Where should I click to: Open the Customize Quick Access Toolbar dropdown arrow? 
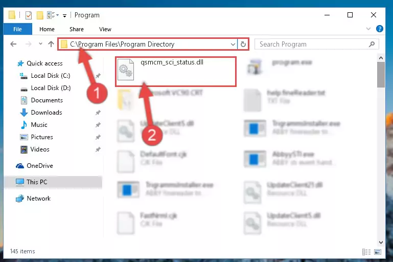pyautogui.click(x=65, y=15)
